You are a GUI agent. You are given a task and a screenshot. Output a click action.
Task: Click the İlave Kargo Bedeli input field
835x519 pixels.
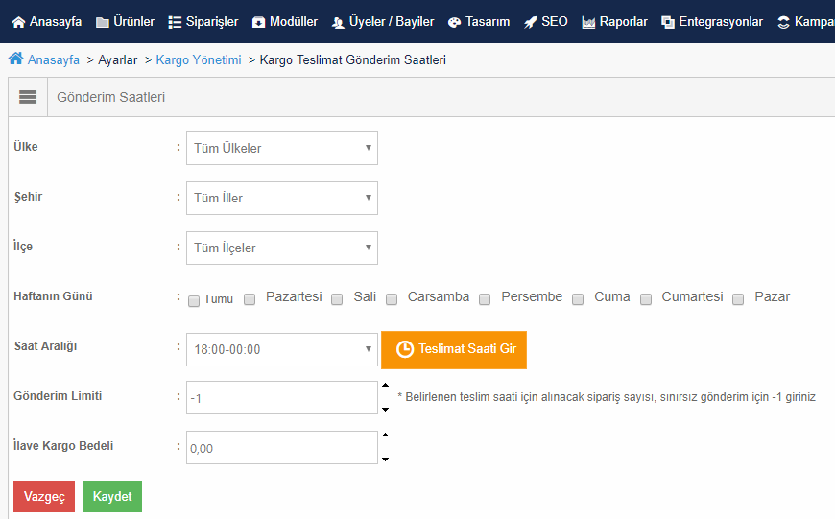click(282, 448)
